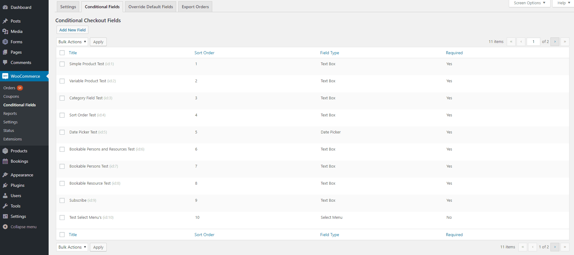The image size is (574, 255).
Task: Click the Bookings calendar icon
Action: pos(5,161)
